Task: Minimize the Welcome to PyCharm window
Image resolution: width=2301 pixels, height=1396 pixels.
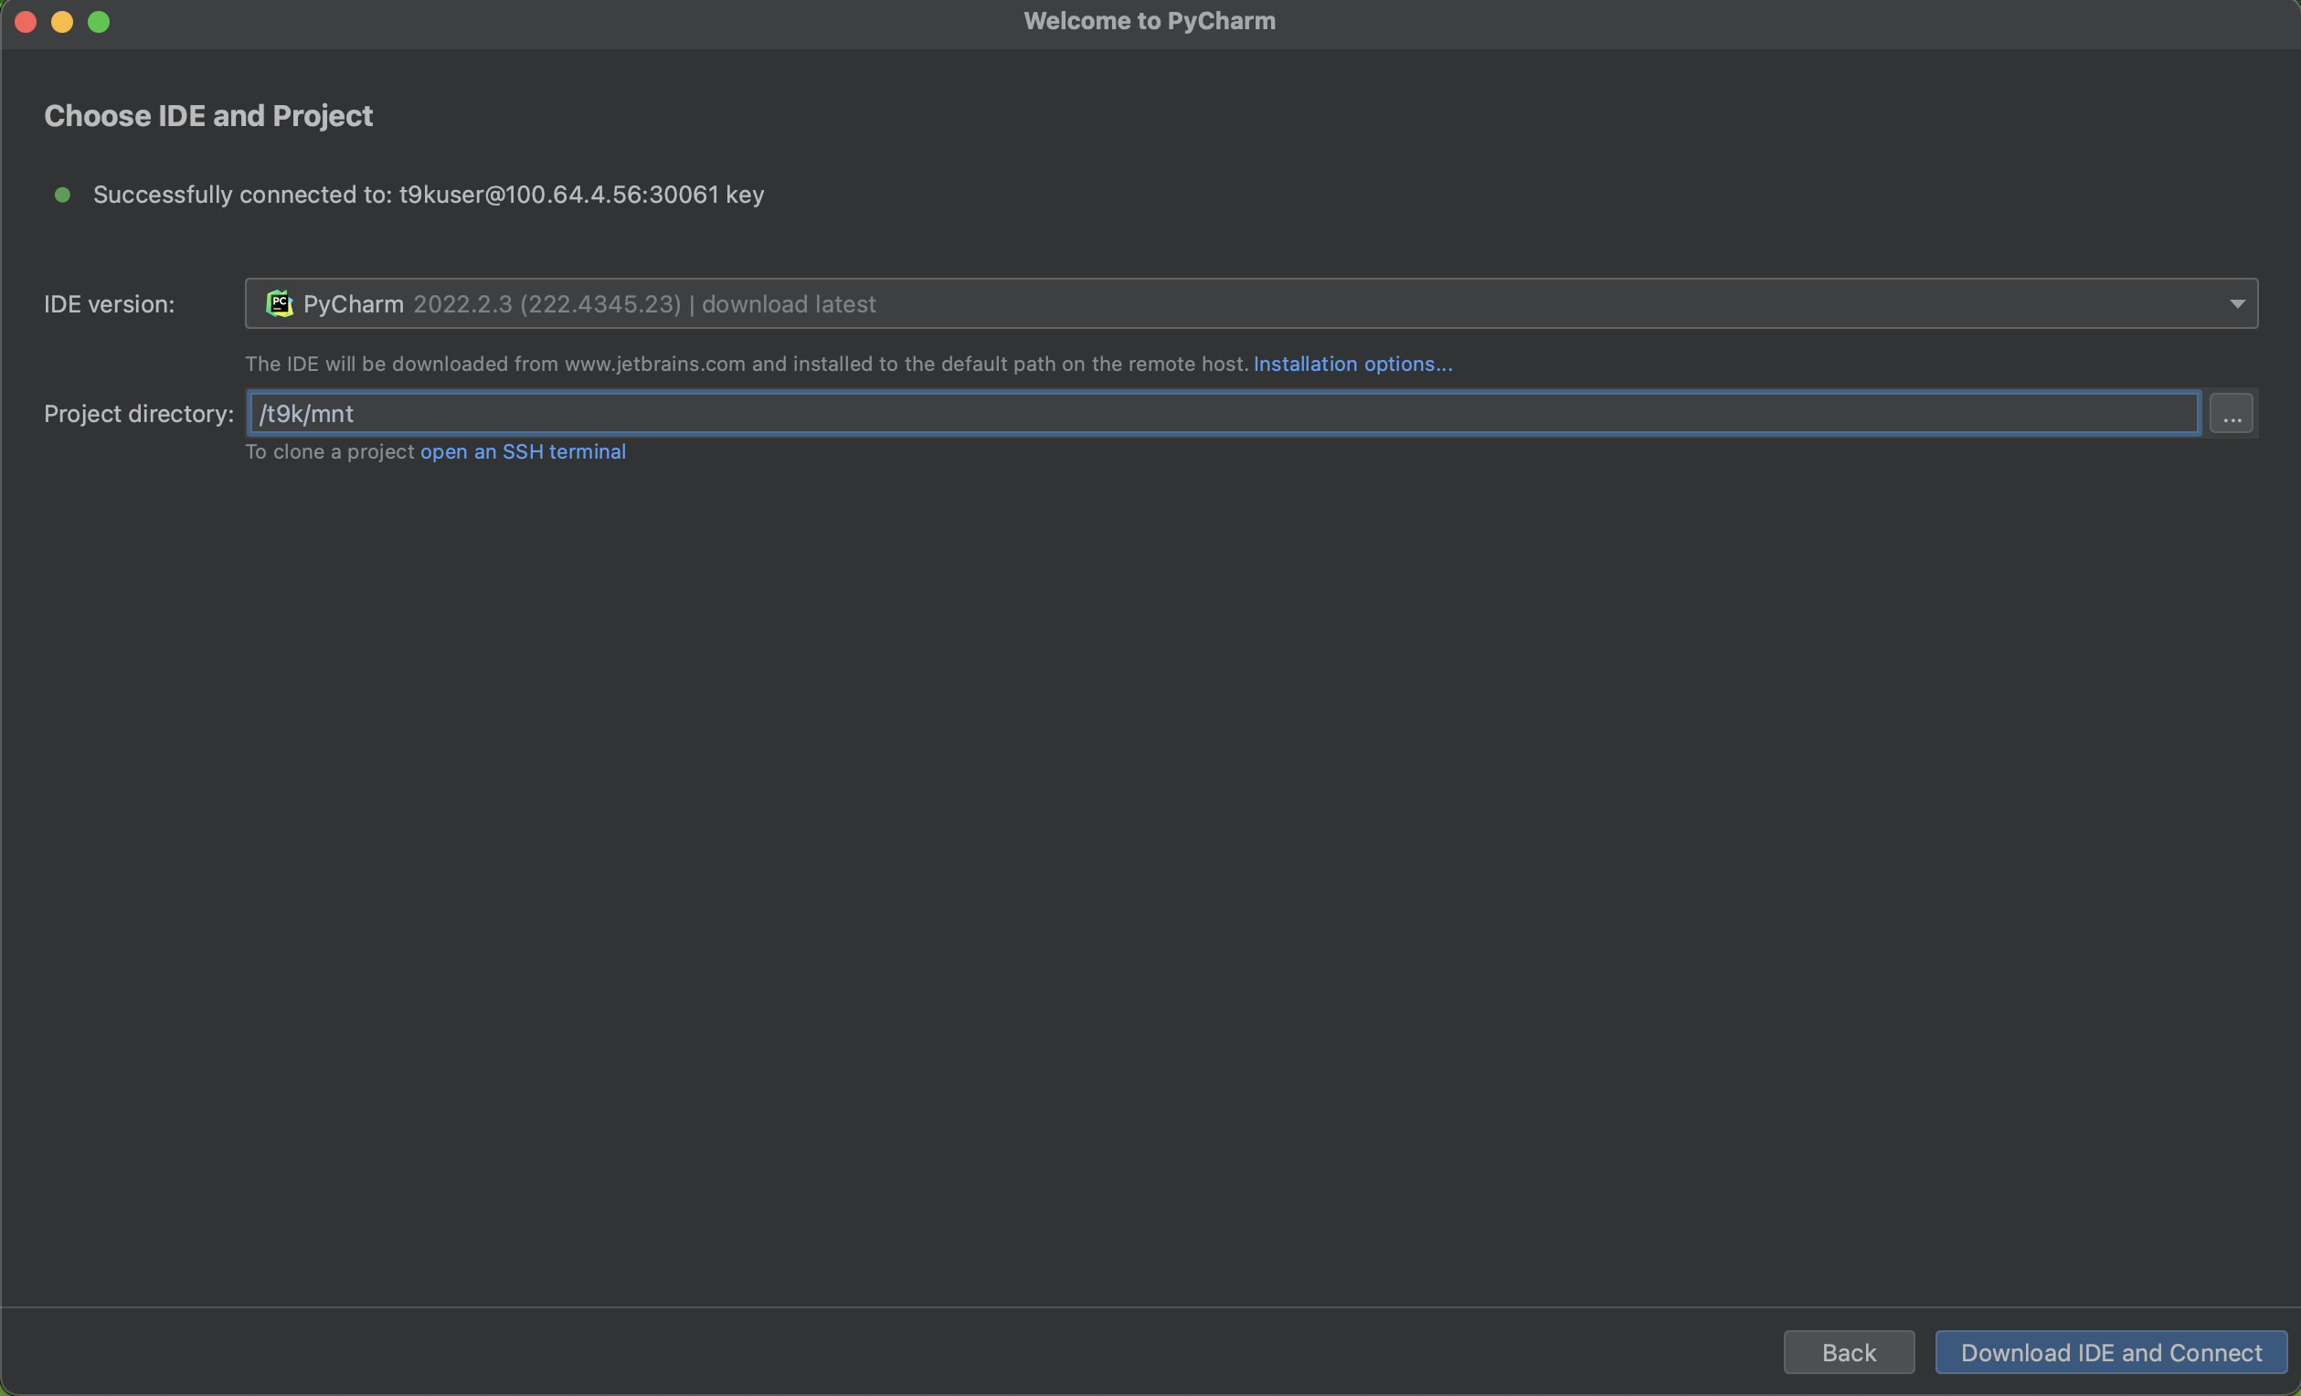Action: coord(61,22)
